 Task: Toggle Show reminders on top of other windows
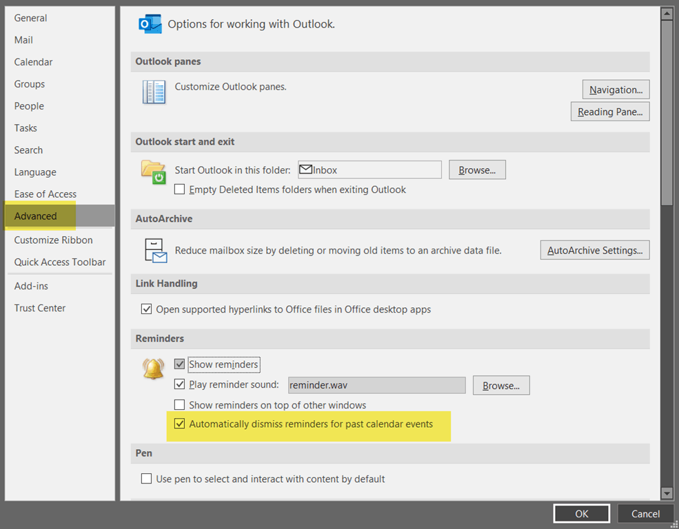click(180, 405)
